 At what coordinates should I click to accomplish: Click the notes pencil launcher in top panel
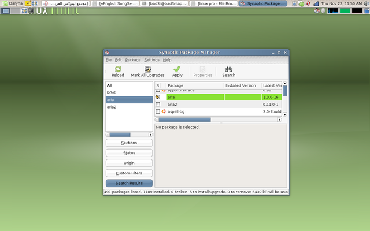(x=28, y=3)
